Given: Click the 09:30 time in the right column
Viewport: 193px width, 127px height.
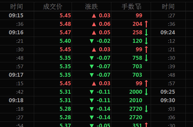Looking at the screenshot, I should pos(168,100).
